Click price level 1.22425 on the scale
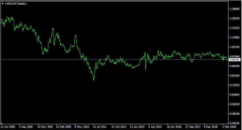This screenshot has height=130, width=242. click(234, 28)
